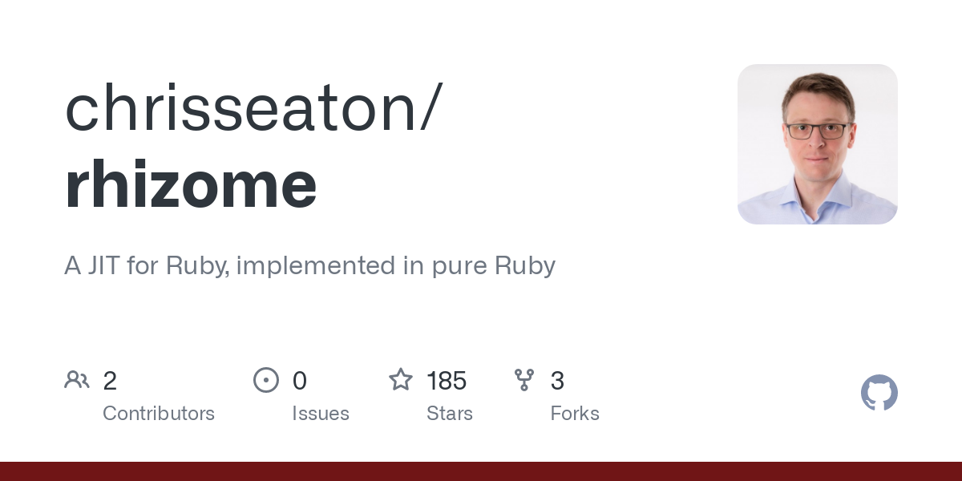Click the issue count number 0

click(299, 381)
